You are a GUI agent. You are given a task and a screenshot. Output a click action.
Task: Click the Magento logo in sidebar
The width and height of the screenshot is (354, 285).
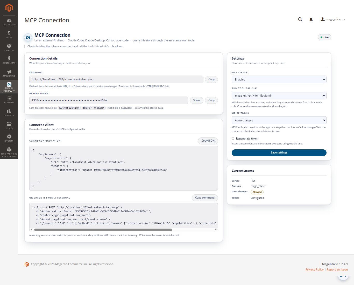pyautogui.click(x=9, y=8)
